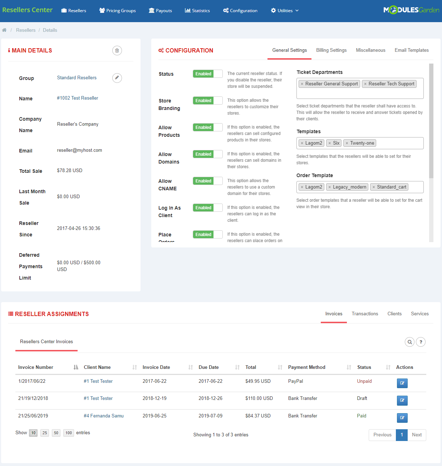Screen dimensions: 442x466
Task: Remove Lagom2 from Templates
Action: [302, 143]
